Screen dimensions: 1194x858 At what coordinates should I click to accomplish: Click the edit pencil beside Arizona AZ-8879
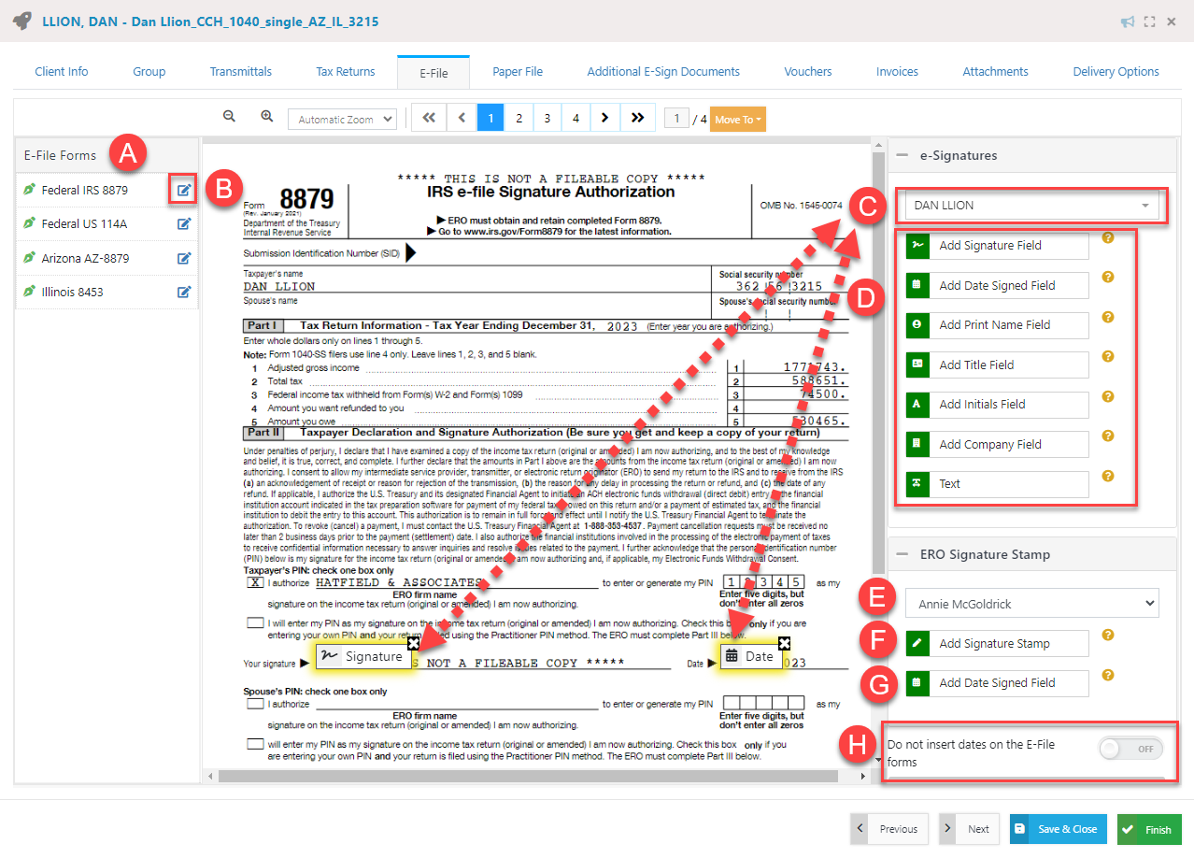pyautogui.click(x=184, y=257)
